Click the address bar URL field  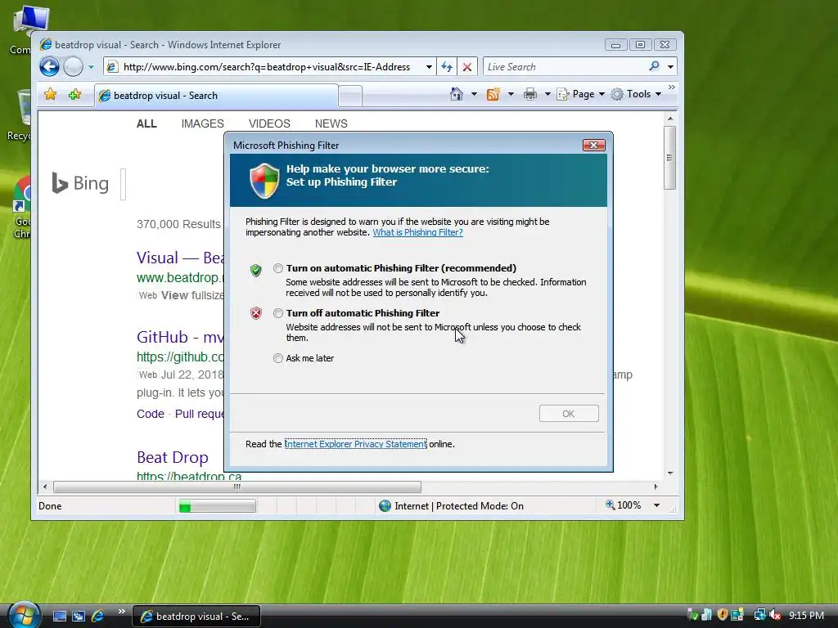(x=268, y=67)
